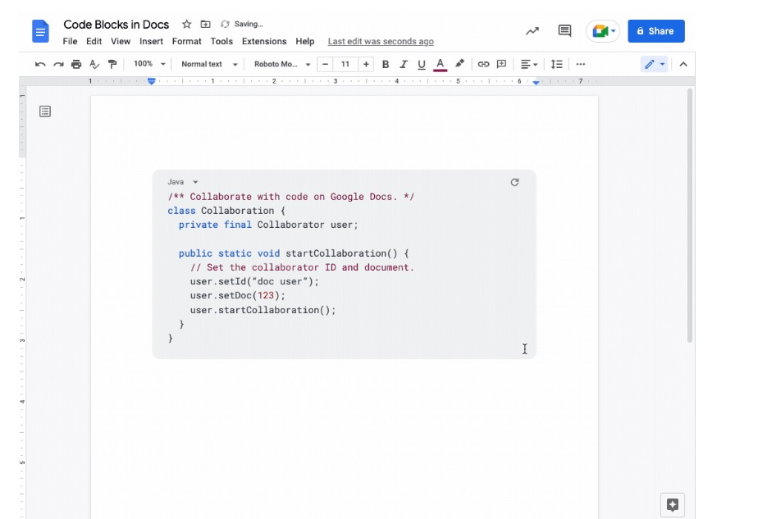Click the blue Share button
Viewport: 767px width, 519px height.
(x=656, y=31)
